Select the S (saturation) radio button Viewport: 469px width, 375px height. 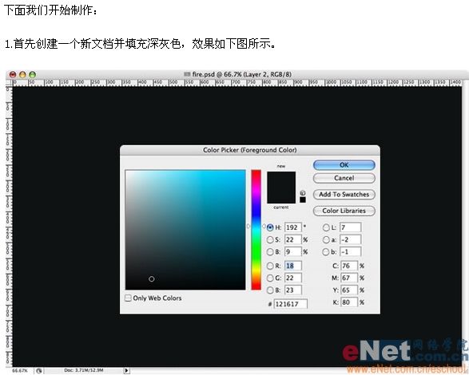tap(270, 239)
